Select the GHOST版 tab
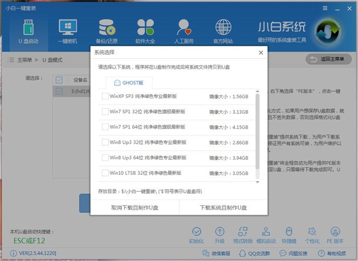Screen dimensions: 358x261 click(x=129, y=83)
